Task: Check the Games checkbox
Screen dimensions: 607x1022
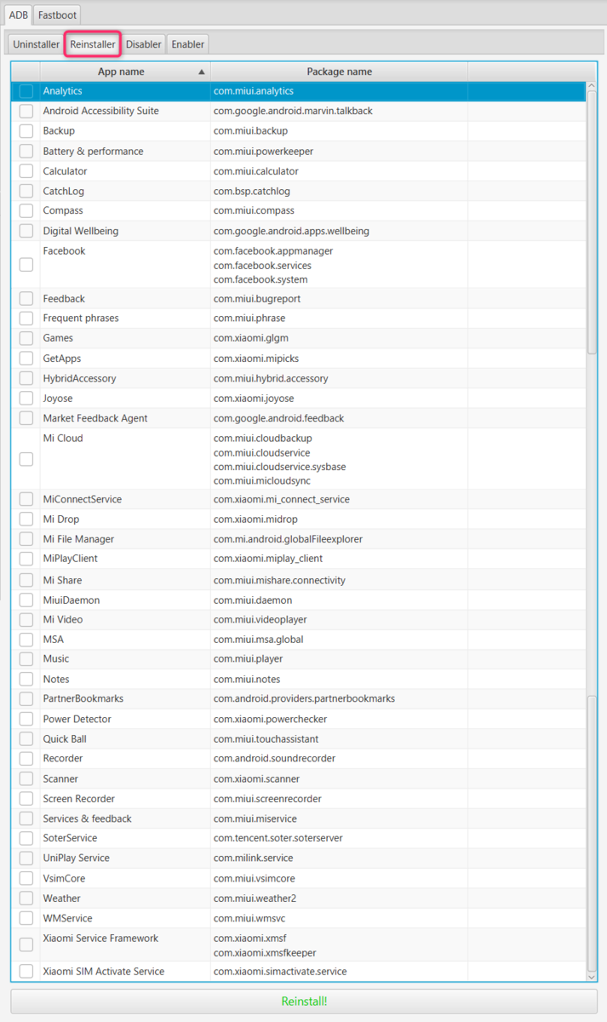Action: (x=26, y=338)
